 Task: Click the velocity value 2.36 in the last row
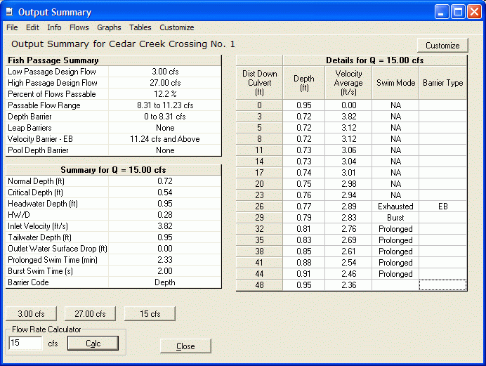tap(348, 285)
